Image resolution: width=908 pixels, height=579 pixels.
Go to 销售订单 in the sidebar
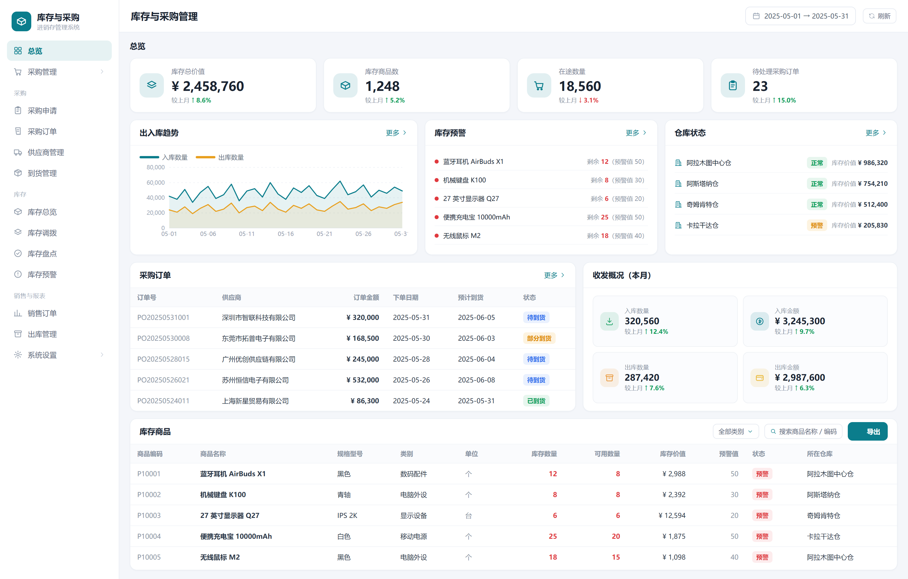pyautogui.click(x=59, y=313)
